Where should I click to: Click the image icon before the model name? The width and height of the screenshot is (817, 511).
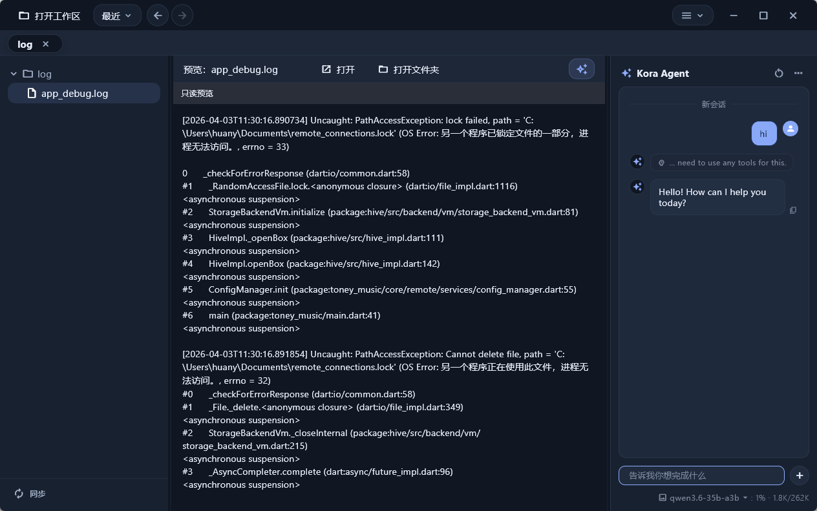point(663,498)
